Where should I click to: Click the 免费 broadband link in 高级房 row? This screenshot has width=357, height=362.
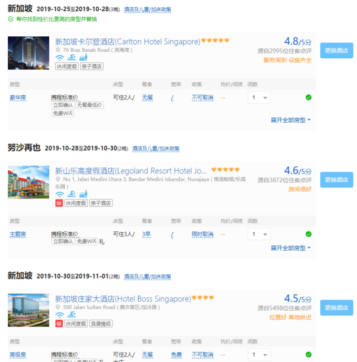click(176, 355)
